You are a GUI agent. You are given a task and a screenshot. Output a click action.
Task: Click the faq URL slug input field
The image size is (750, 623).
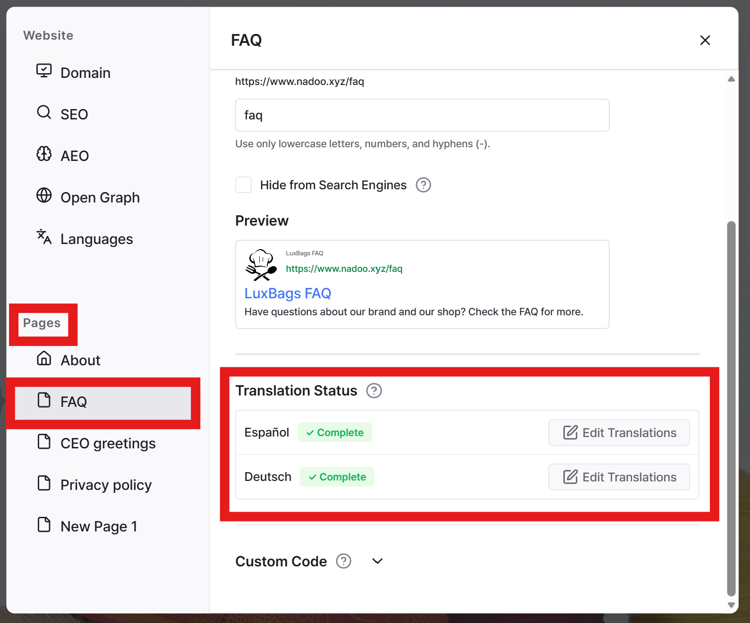point(422,115)
